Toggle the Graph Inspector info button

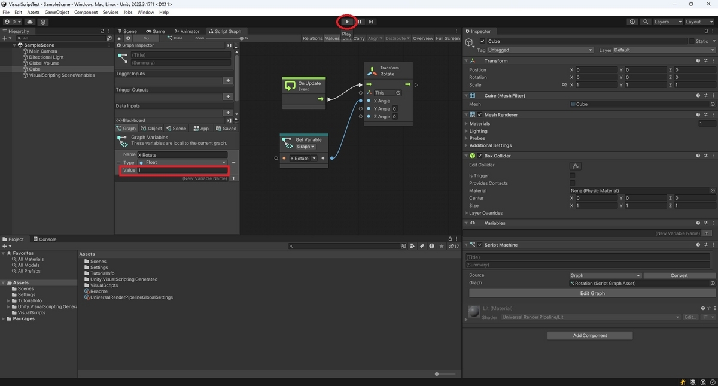click(127, 38)
